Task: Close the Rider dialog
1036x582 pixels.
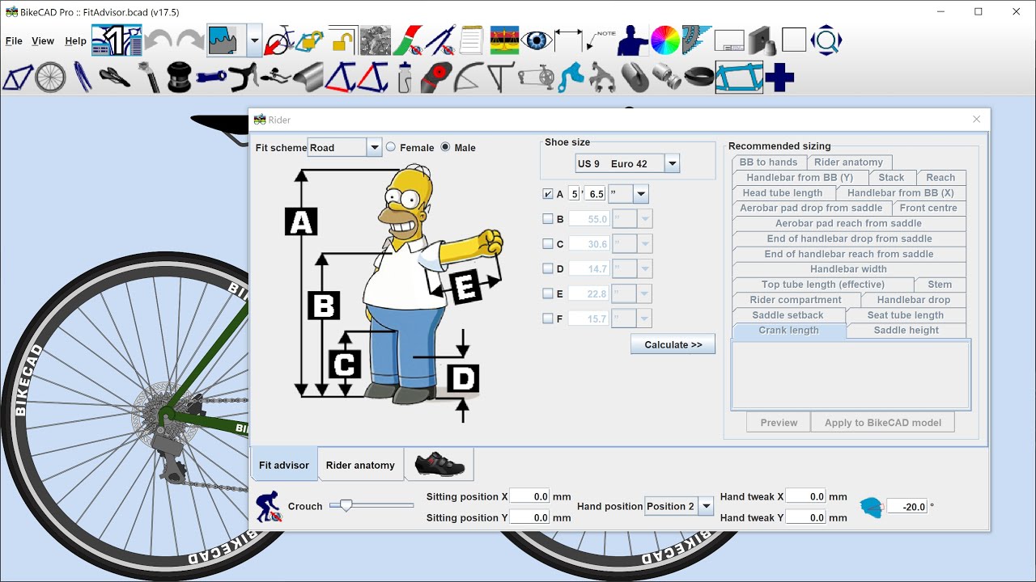Action: click(x=976, y=120)
